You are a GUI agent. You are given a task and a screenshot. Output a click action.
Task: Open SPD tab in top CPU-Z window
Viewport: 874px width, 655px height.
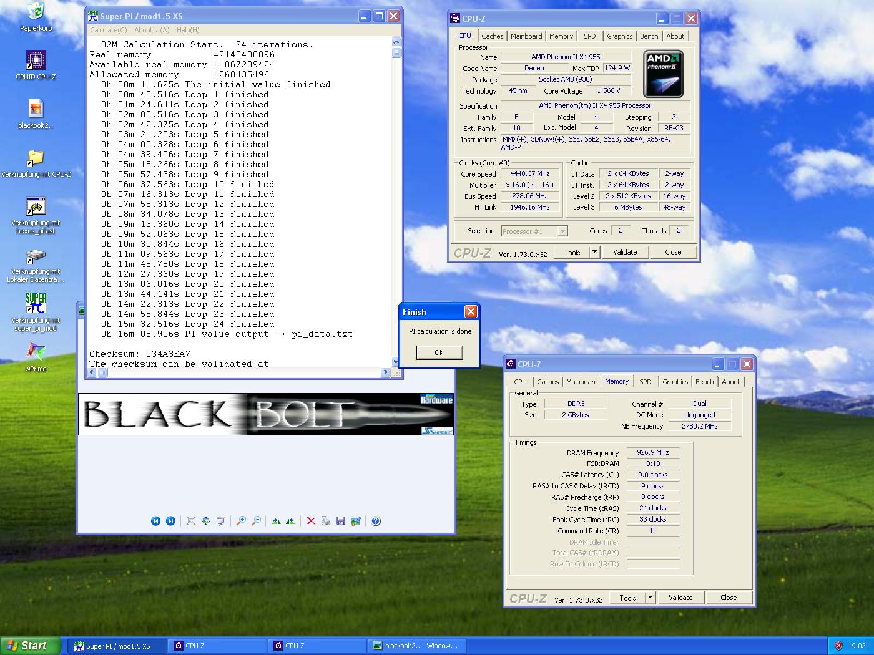(x=590, y=36)
